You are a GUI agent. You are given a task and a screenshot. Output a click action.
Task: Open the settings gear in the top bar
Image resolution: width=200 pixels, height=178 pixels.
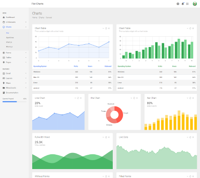pos(178,4)
